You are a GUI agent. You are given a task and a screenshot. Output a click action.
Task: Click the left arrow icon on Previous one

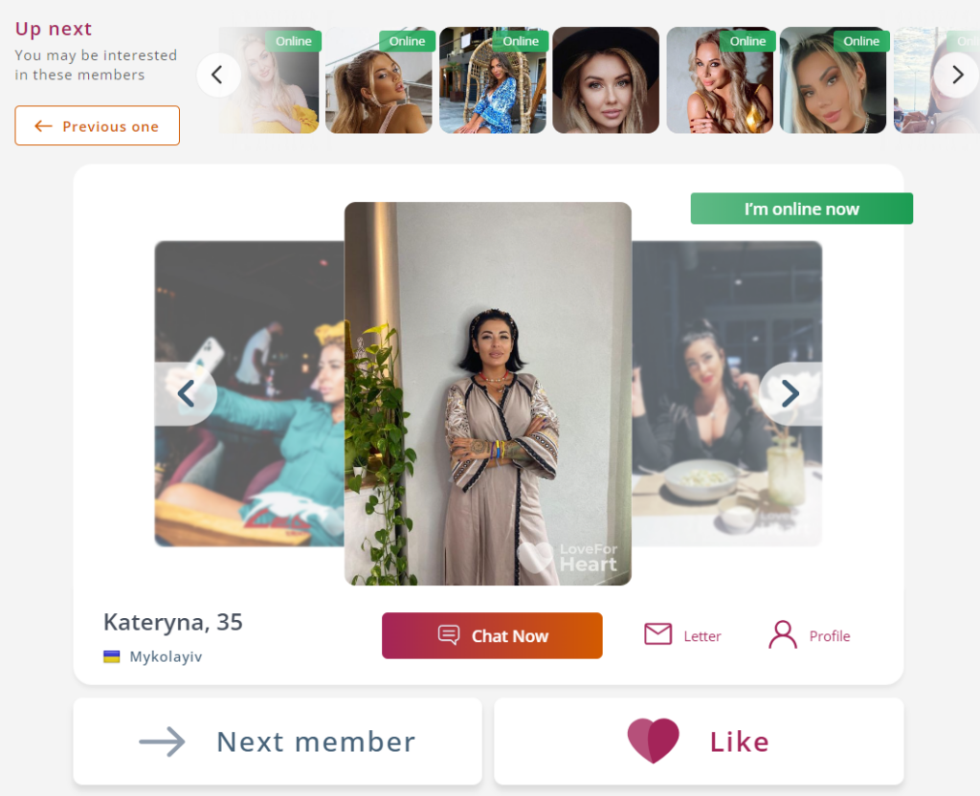pos(43,126)
